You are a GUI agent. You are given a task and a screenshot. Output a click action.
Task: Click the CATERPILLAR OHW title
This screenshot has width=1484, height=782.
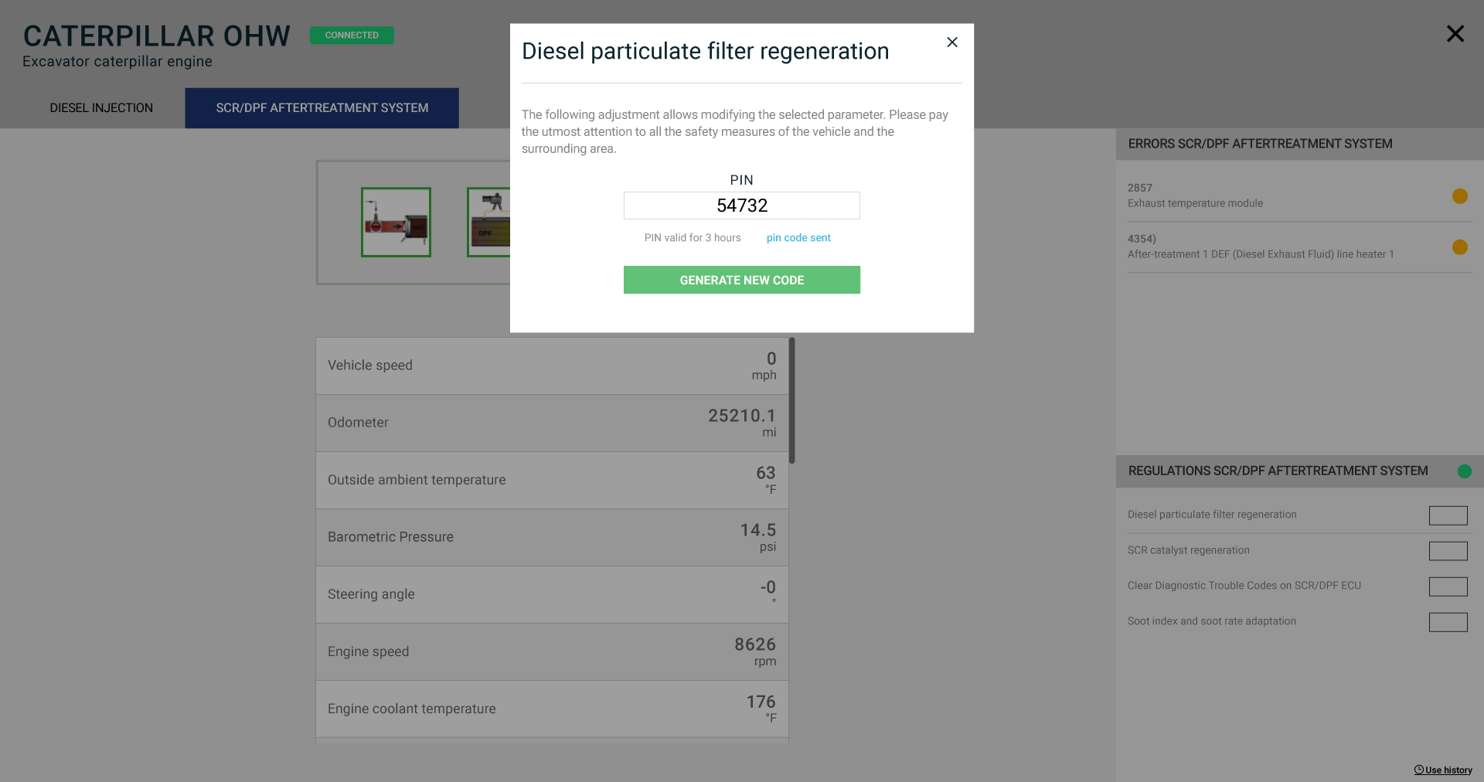[x=157, y=36]
